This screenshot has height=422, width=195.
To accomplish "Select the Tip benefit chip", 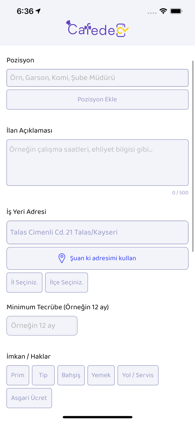I will pyautogui.click(x=43, y=375).
